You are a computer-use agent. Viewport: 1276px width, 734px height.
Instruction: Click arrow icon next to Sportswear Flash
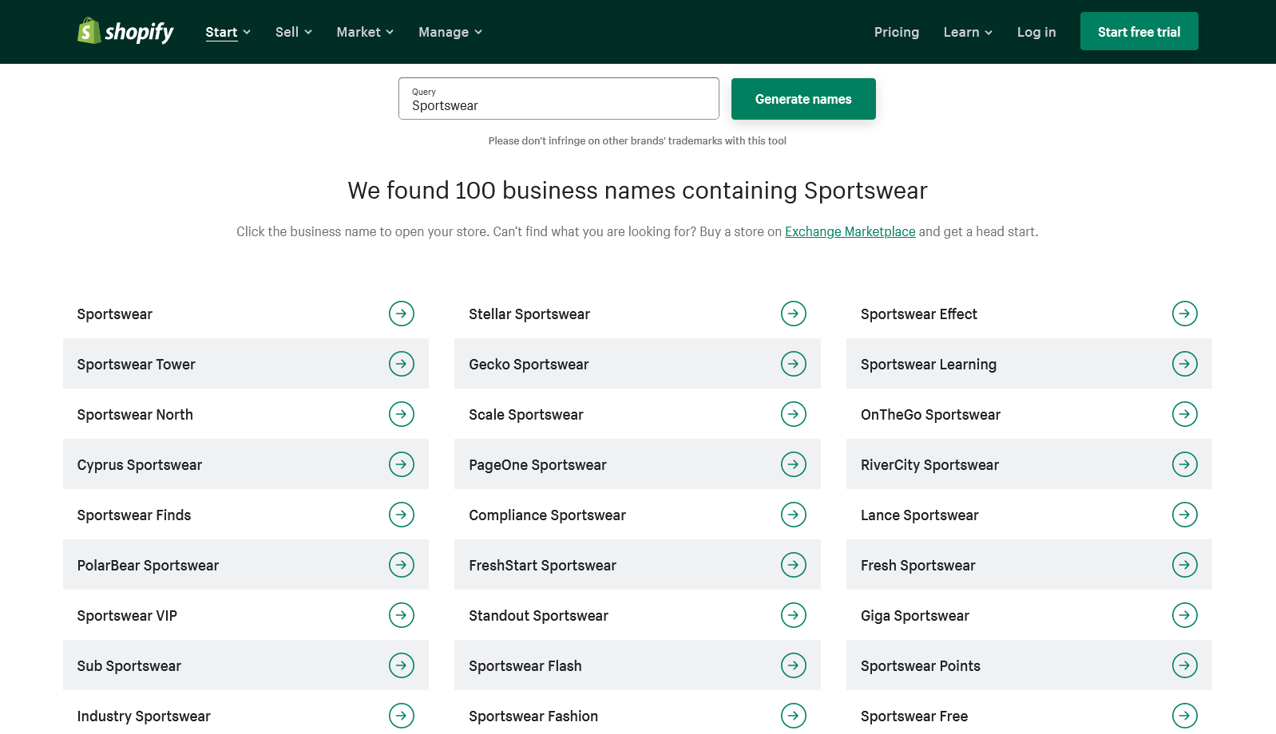(793, 665)
